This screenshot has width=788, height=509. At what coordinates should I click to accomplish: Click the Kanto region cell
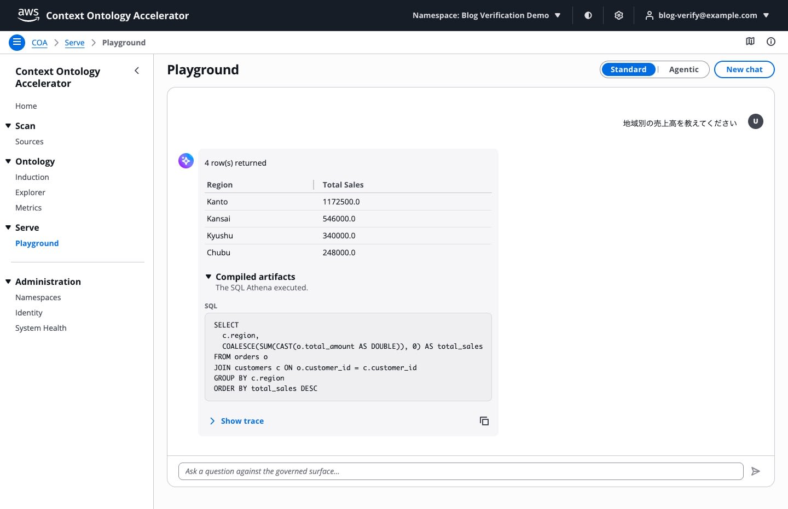pyautogui.click(x=217, y=202)
